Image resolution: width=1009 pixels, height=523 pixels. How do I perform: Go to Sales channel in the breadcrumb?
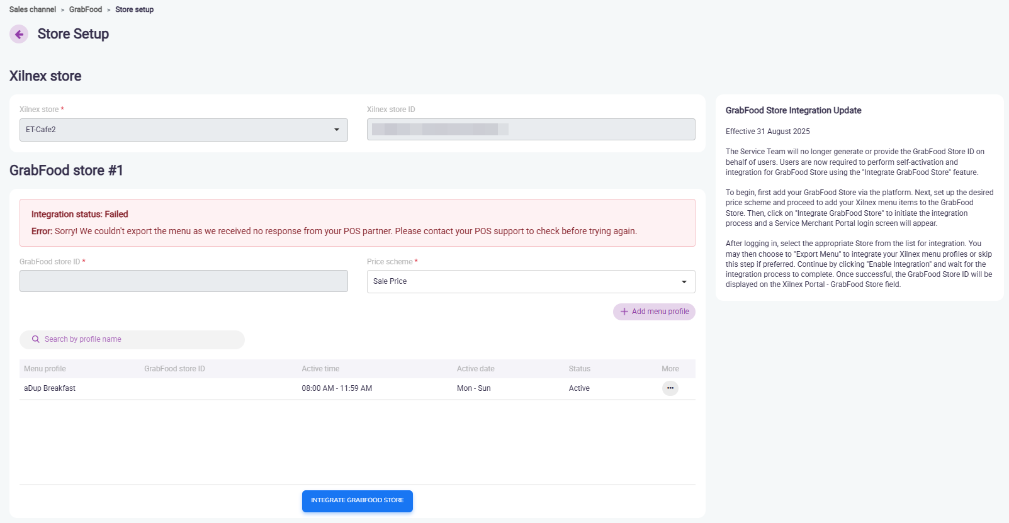click(33, 9)
